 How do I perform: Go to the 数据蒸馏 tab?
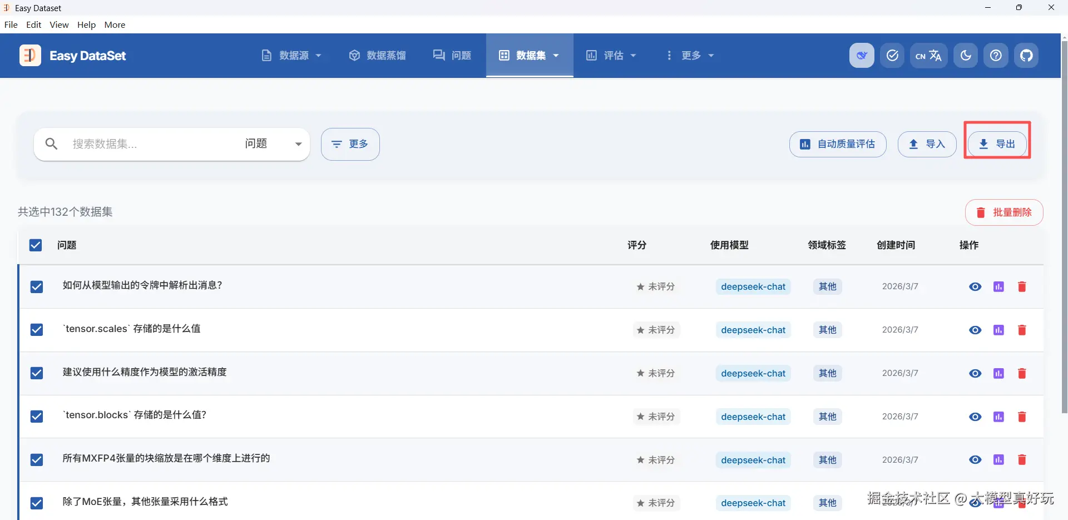(378, 56)
